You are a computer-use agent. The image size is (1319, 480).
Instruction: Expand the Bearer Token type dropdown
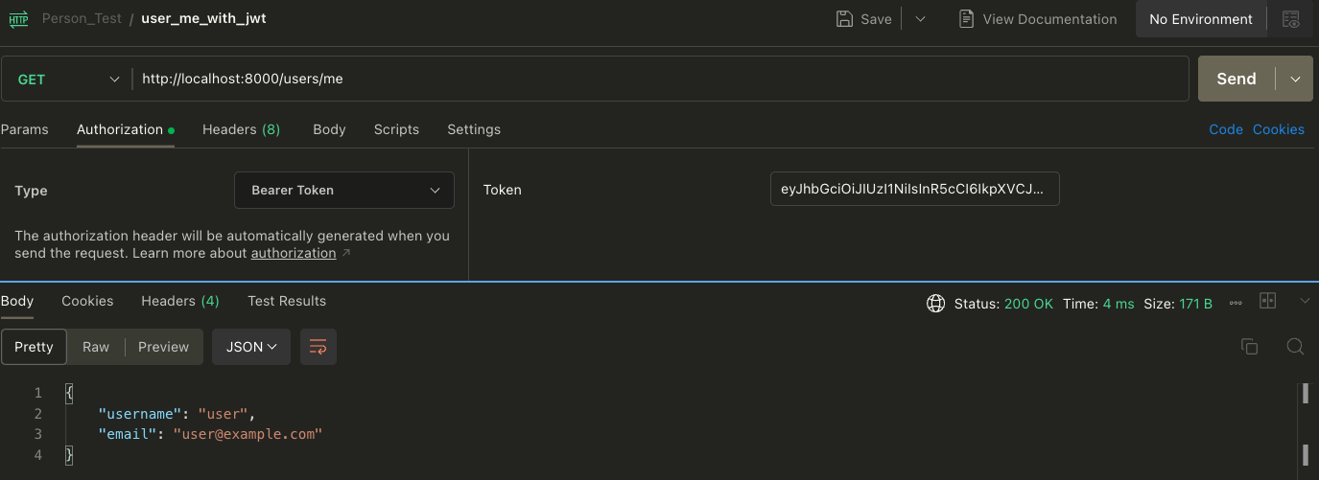[x=344, y=191]
